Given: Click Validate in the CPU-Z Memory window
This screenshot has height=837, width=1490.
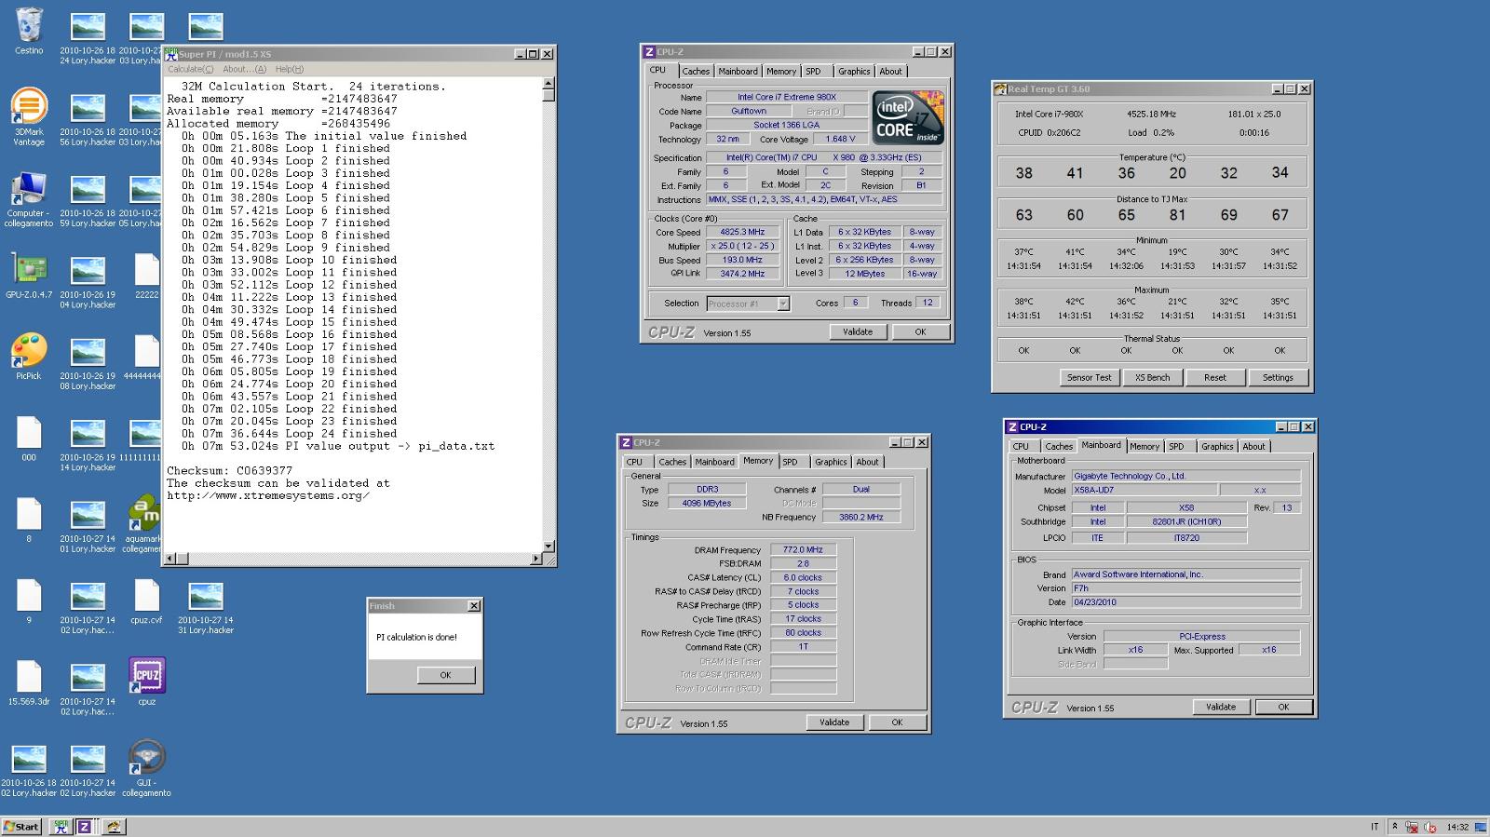Looking at the screenshot, I should coord(834,722).
